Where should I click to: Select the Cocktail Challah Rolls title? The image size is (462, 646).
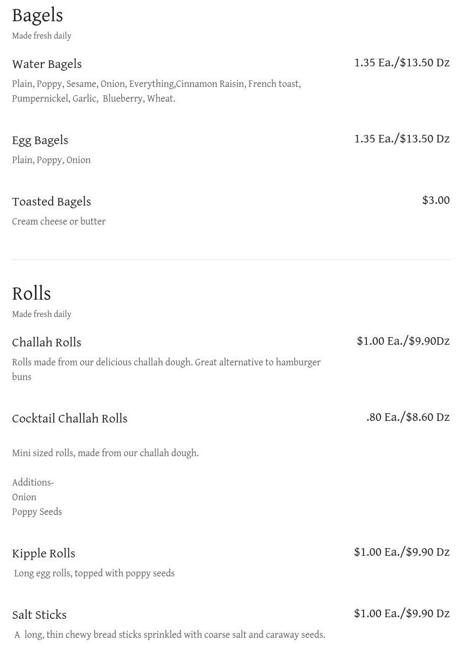[x=70, y=419]
